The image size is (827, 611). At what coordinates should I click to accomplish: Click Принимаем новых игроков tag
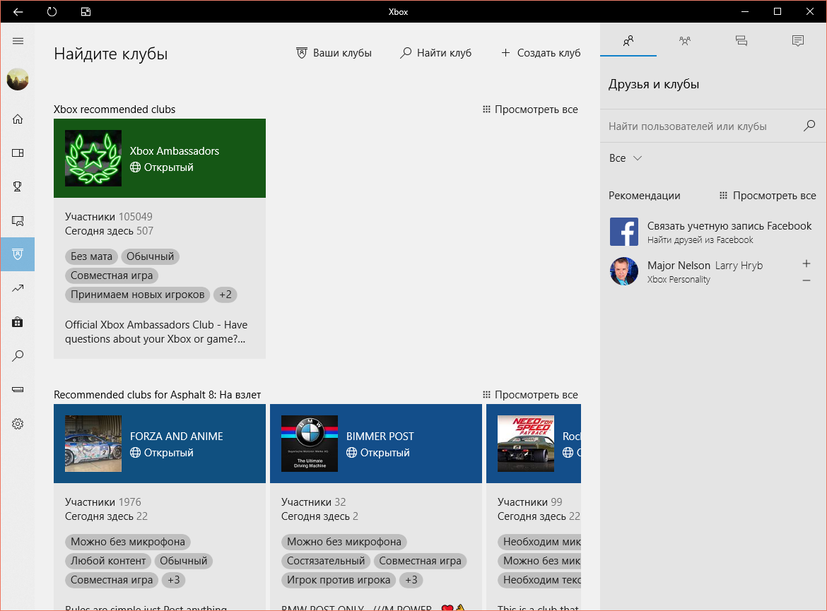pyautogui.click(x=138, y=295)
